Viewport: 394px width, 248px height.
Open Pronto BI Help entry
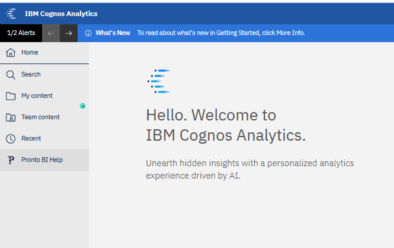44,160
